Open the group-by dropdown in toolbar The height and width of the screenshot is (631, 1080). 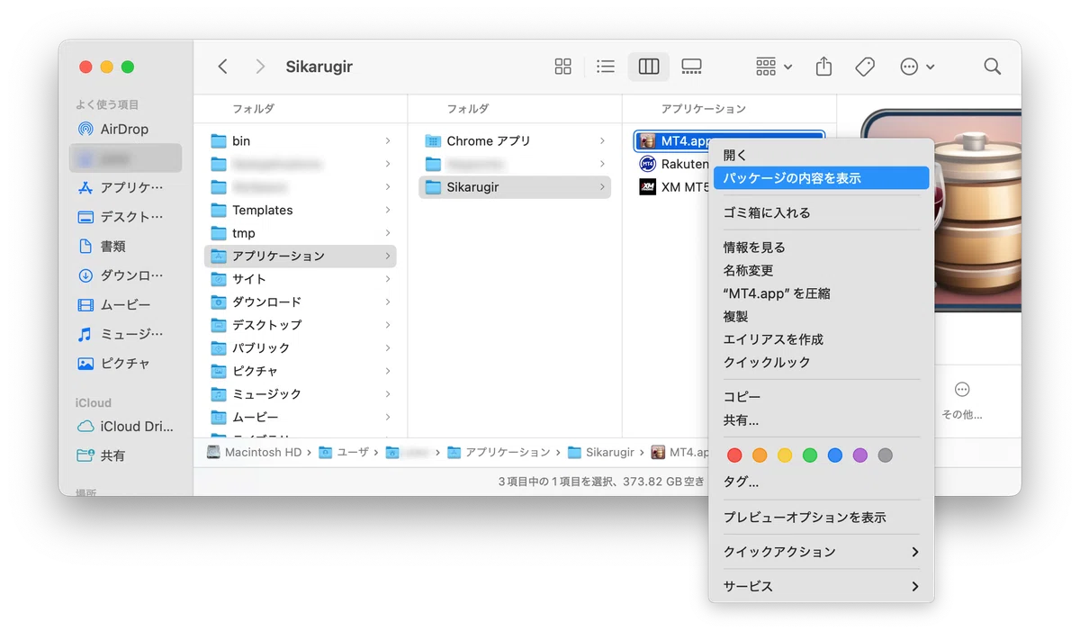pos(774,67)
